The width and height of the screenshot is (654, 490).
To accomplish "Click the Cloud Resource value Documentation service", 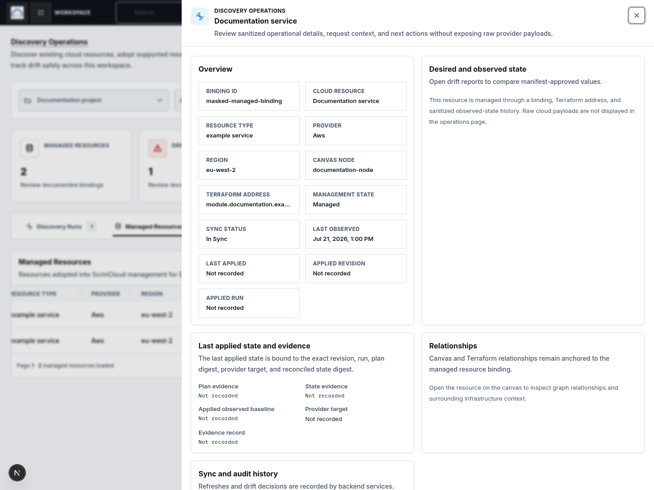I will click(x=346, y=101).
